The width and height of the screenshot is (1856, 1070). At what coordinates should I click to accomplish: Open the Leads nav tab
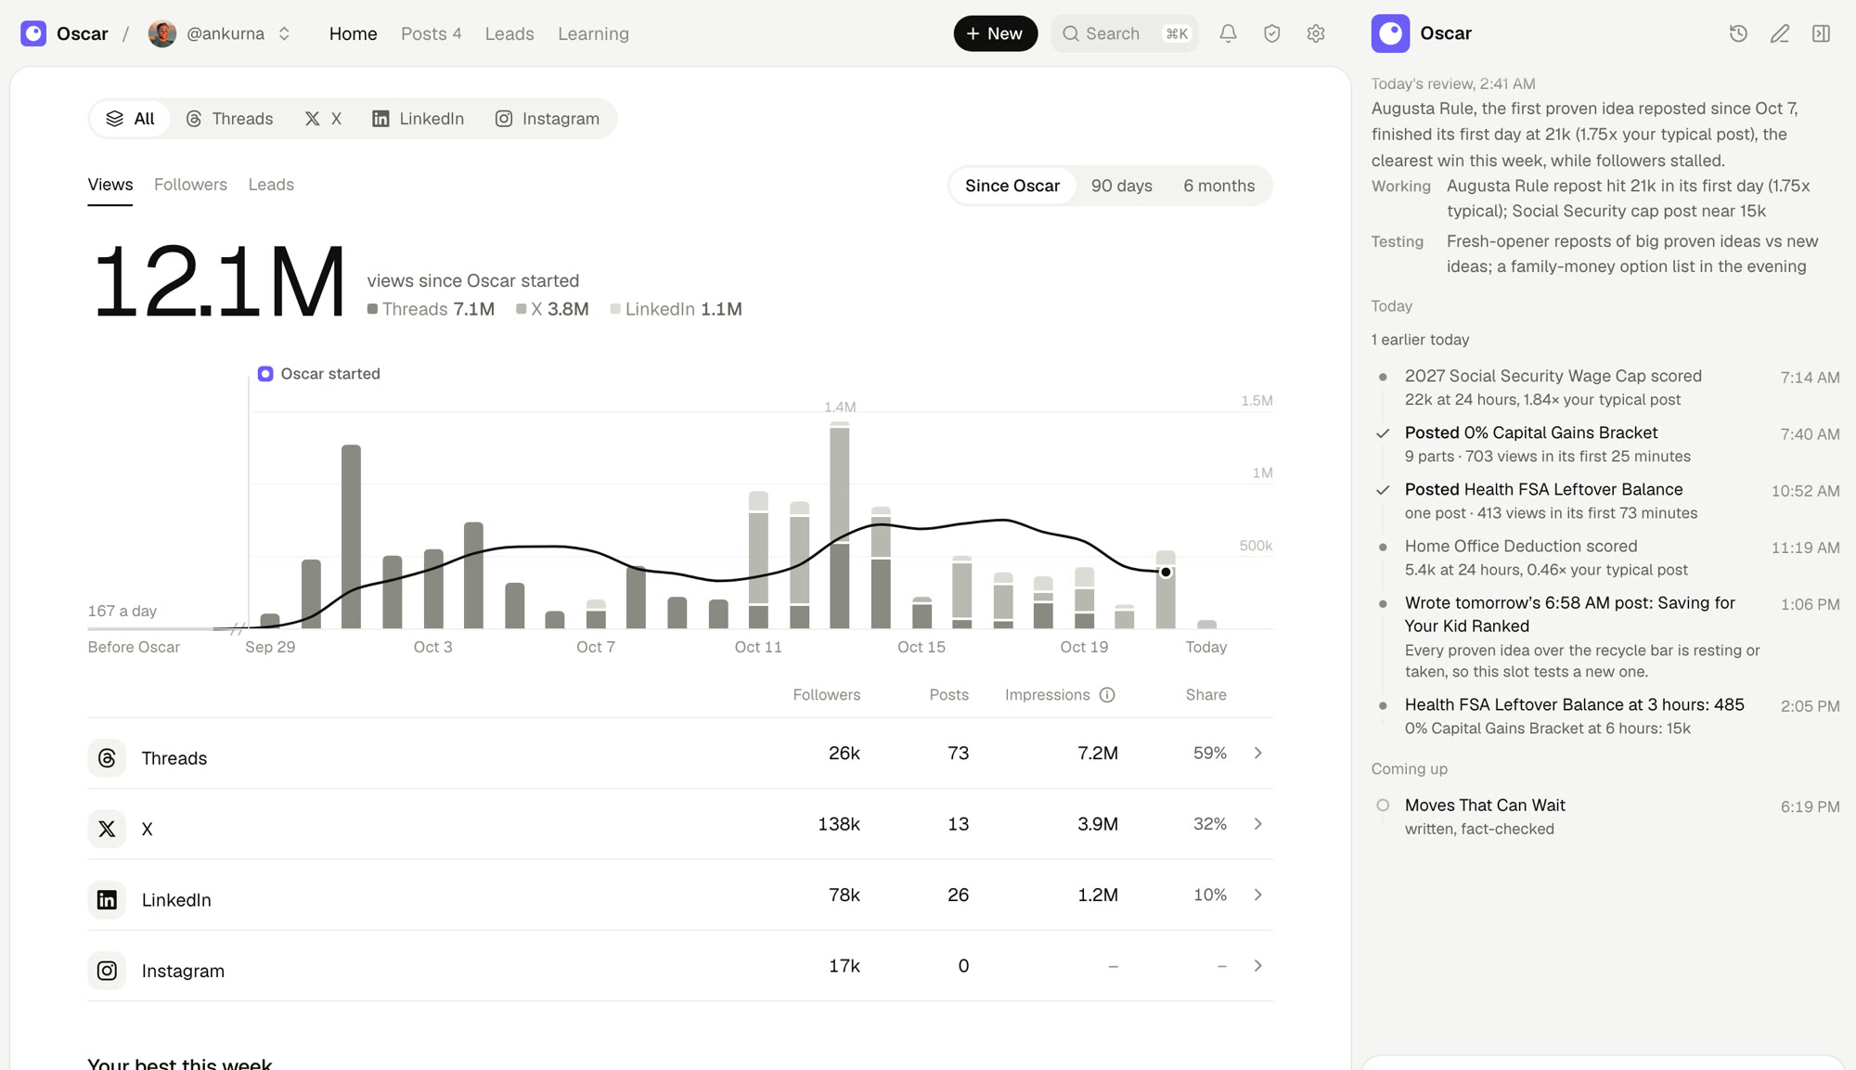coord(509,33)
